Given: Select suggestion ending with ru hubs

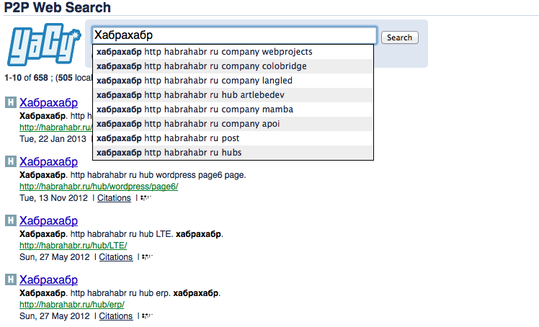Looking at the screenshot, I should click(233, 153).
